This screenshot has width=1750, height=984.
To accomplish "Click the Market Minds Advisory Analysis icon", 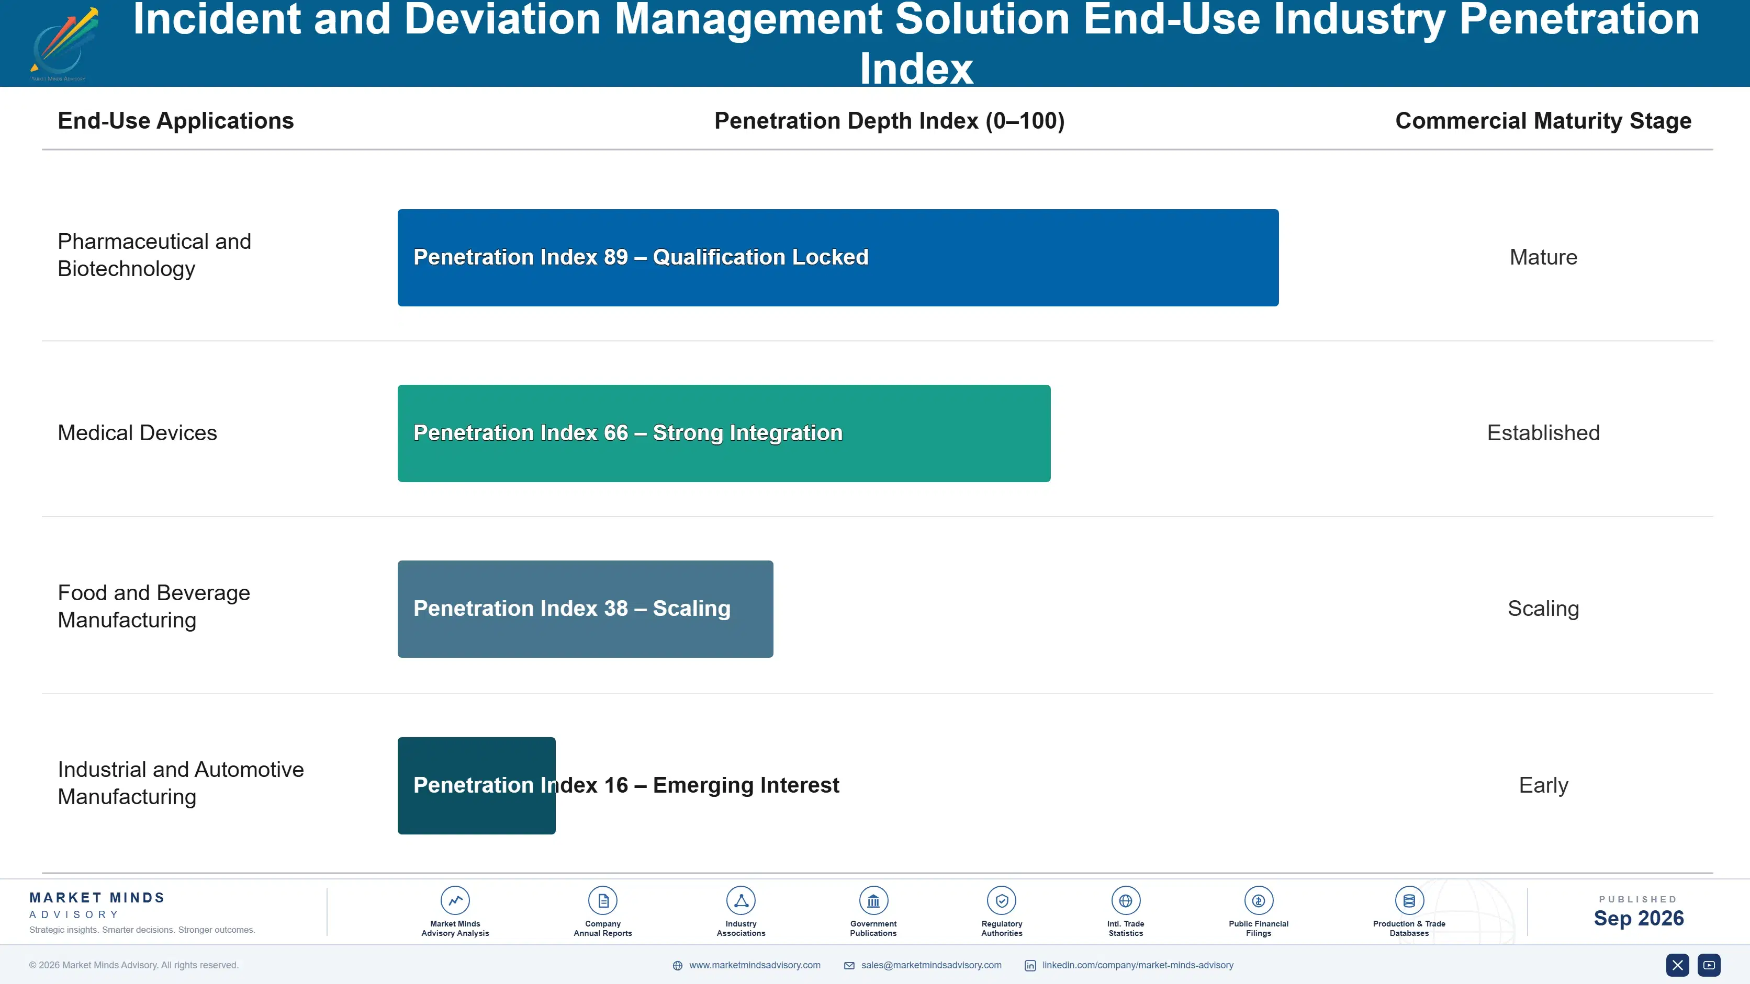I will point(455,900).
